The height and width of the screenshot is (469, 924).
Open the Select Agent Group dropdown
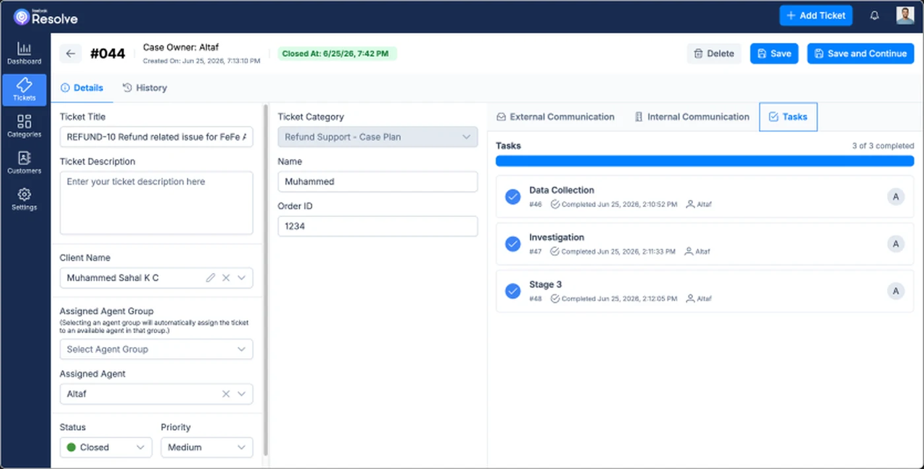click(156, 349)
